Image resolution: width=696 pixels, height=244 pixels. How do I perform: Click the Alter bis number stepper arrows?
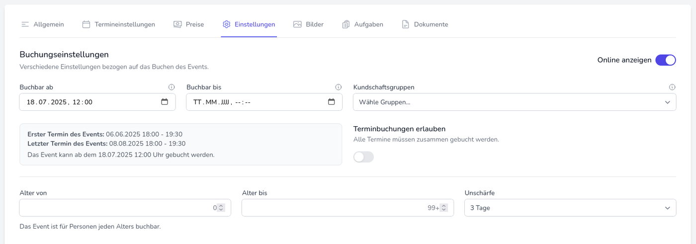point(444,208)
